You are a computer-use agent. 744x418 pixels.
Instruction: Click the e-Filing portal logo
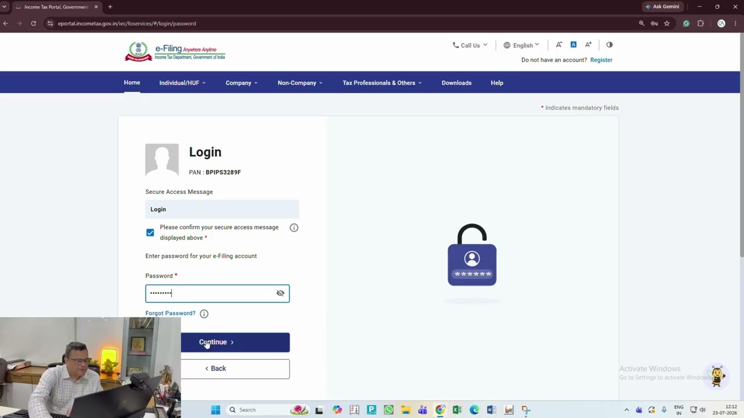(x=174, y=51)
